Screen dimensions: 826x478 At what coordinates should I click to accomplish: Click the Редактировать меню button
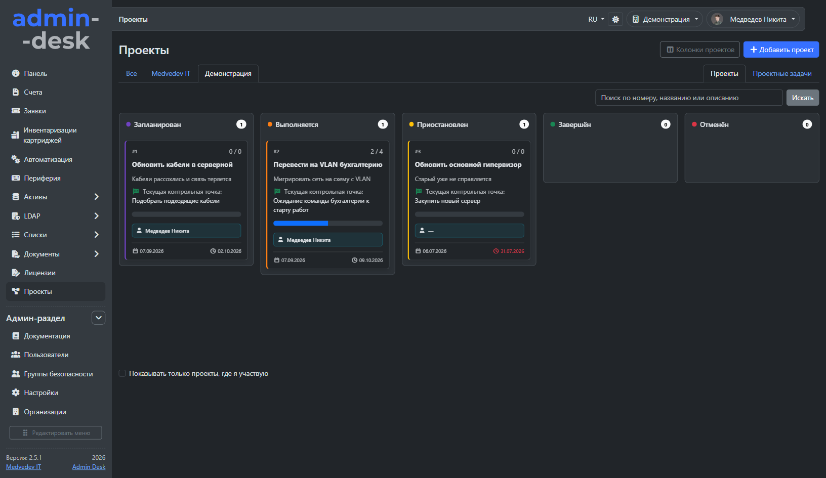56,433
